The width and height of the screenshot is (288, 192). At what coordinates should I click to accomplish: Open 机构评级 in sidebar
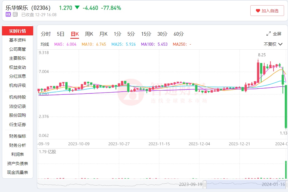(x=18, y=85)
